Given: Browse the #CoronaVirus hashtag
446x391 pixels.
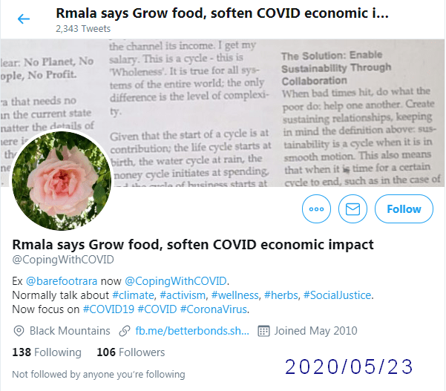Looking at the screenshot, I should coord(214,309).
